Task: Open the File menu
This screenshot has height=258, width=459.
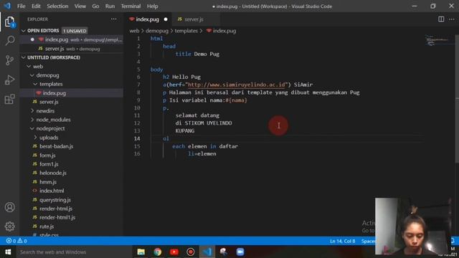Action: point(21,6)
